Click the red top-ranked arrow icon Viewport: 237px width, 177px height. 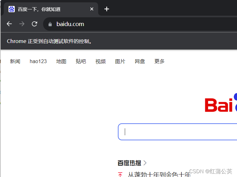coord(120,174)
